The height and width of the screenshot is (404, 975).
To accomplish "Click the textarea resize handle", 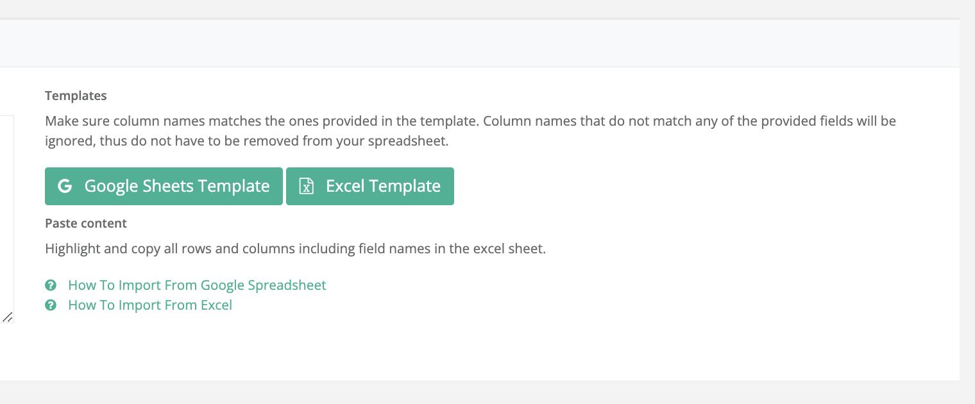I will [8, 317].
